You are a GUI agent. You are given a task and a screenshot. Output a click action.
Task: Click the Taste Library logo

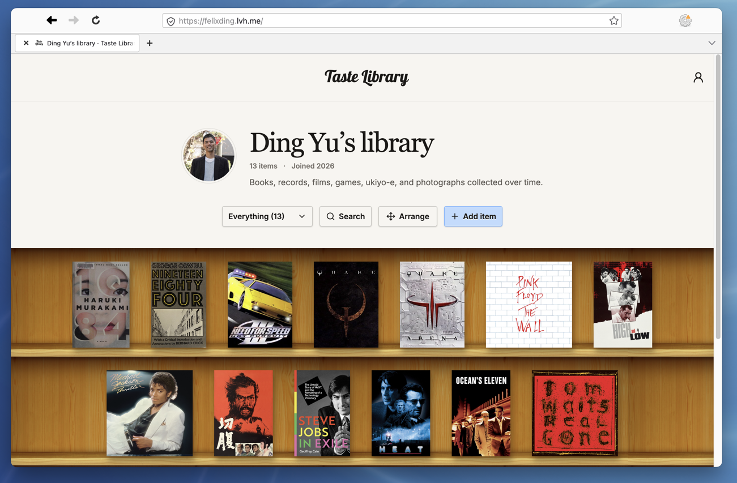[x=367, y=77]
